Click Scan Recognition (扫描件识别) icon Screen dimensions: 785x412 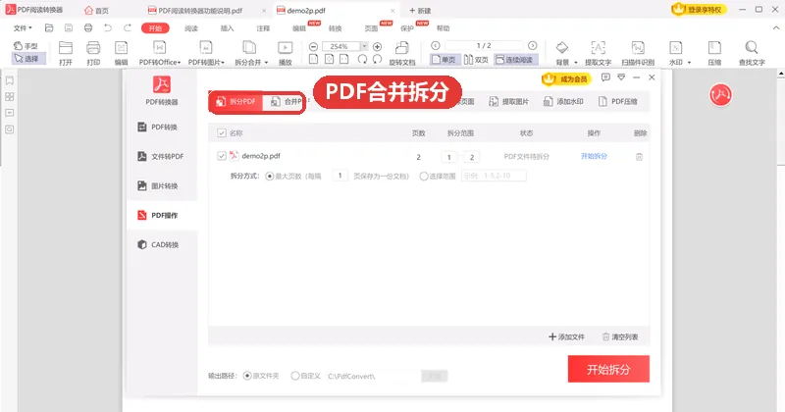[x=638, y=53]
